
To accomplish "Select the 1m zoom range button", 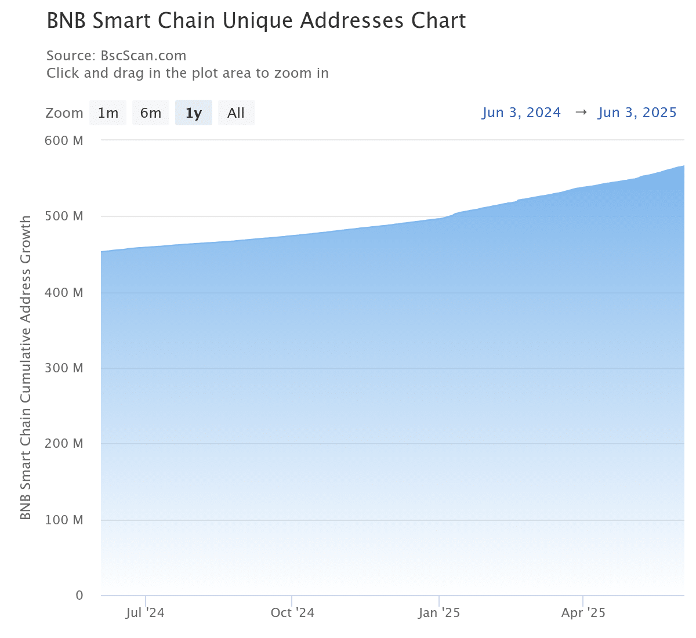I will pyautogui.click(x=108, y=113).
